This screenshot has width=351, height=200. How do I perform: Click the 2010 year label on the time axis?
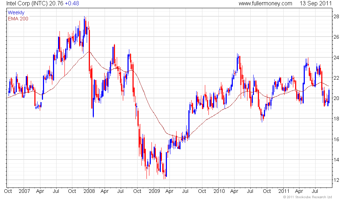click(x=219, y=191)
